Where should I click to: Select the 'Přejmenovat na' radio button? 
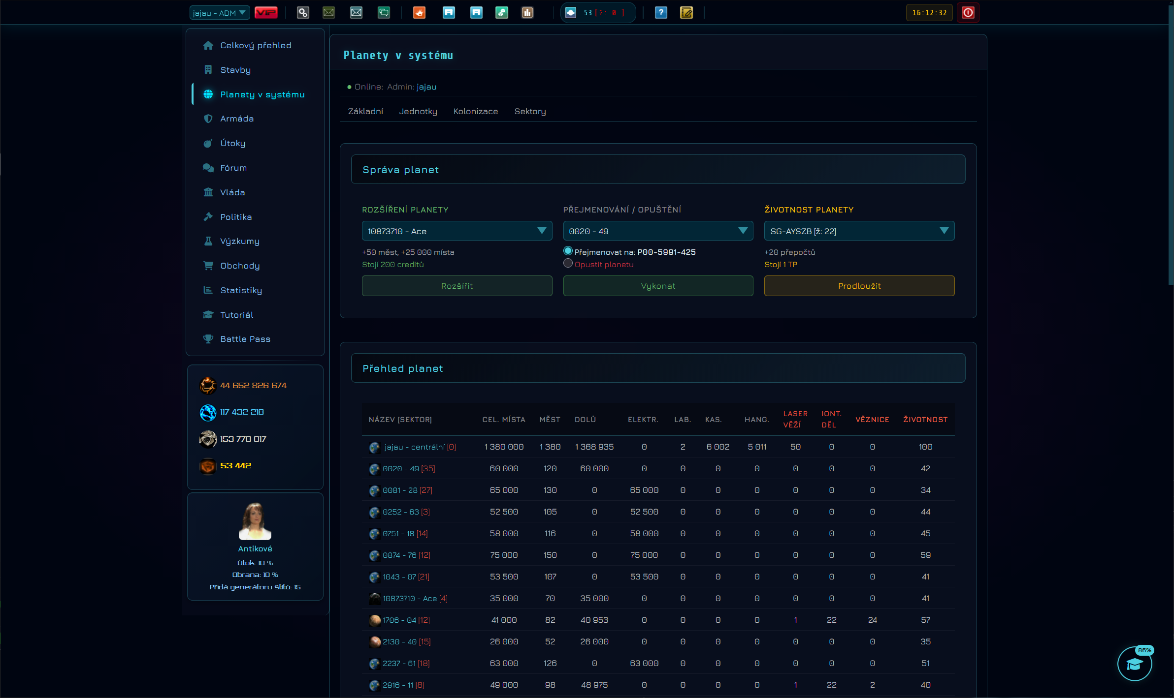[x=568, y=251]
